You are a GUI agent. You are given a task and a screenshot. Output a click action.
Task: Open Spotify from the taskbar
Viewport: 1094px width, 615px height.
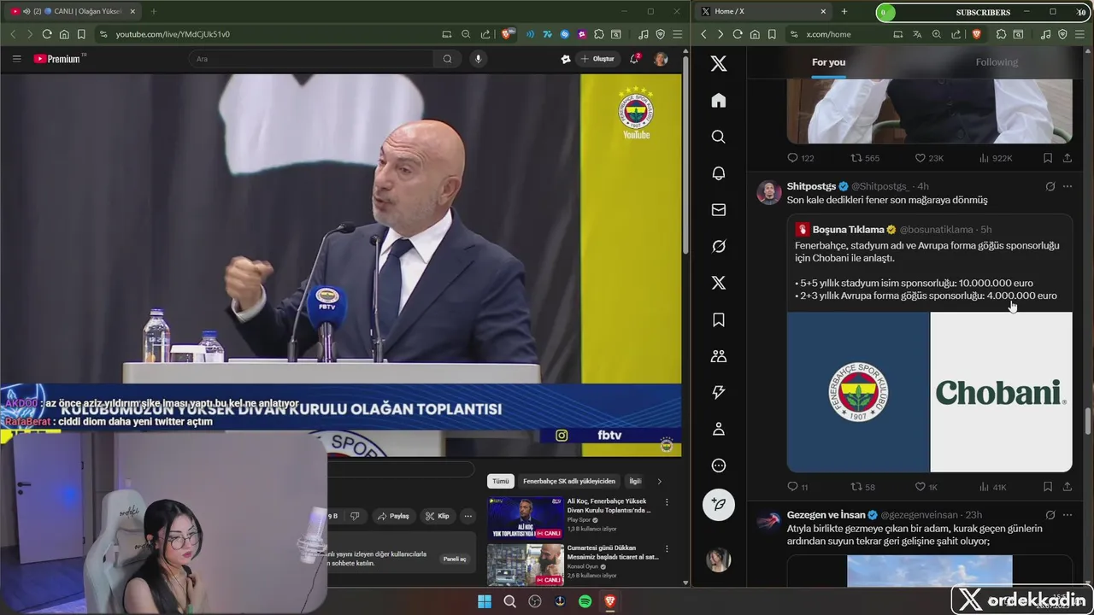(x=585, y=601)
